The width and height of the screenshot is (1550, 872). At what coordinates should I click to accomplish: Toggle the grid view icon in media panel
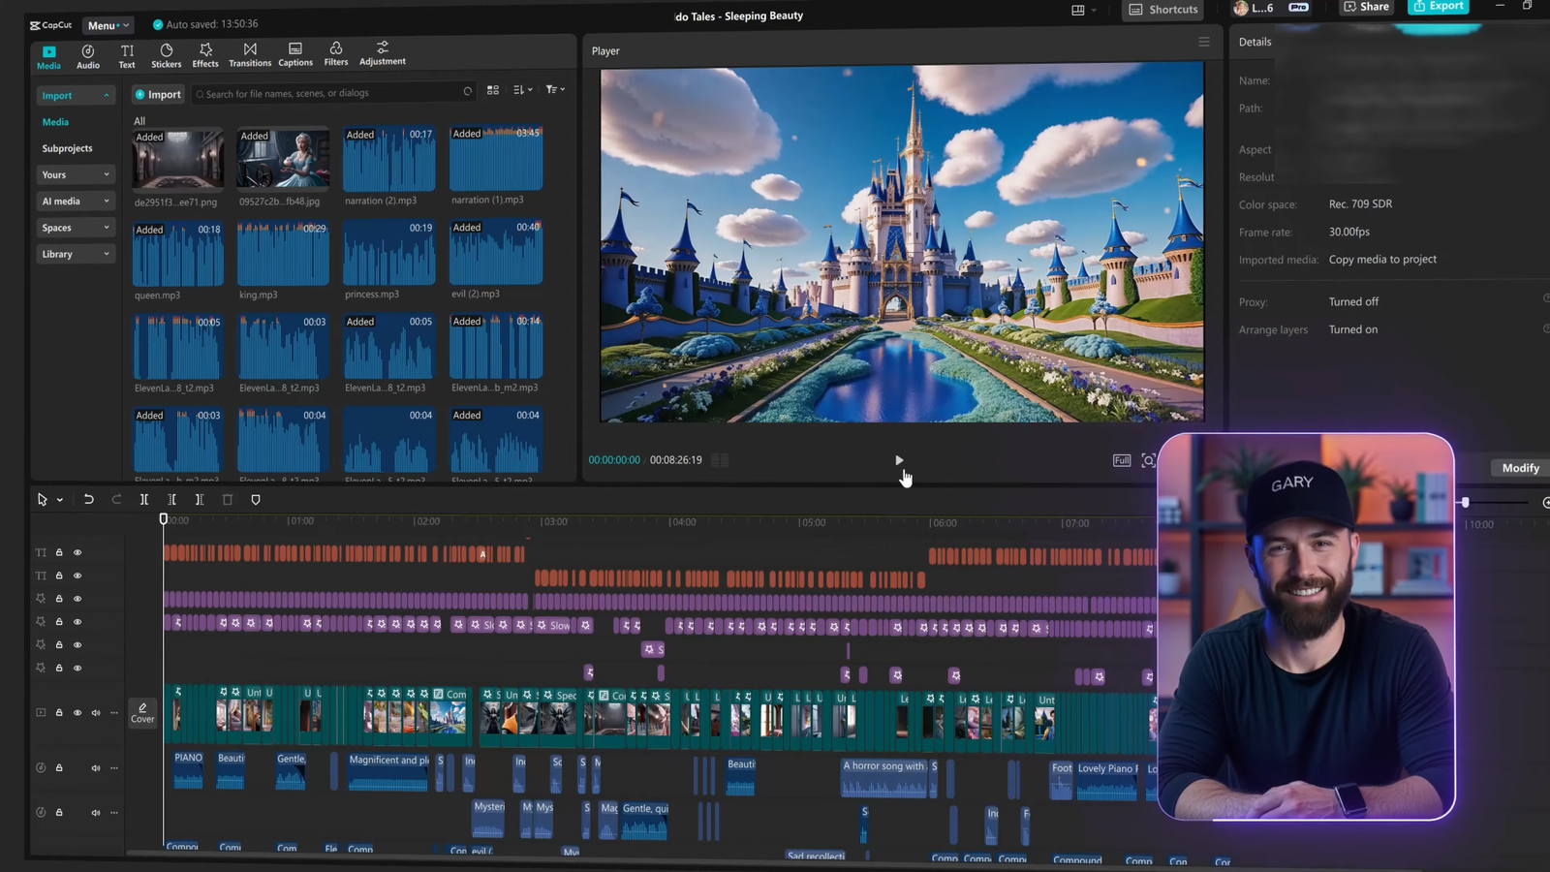[493, 90]
